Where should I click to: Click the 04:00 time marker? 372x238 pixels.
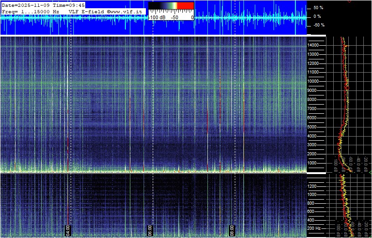(68, 229)
